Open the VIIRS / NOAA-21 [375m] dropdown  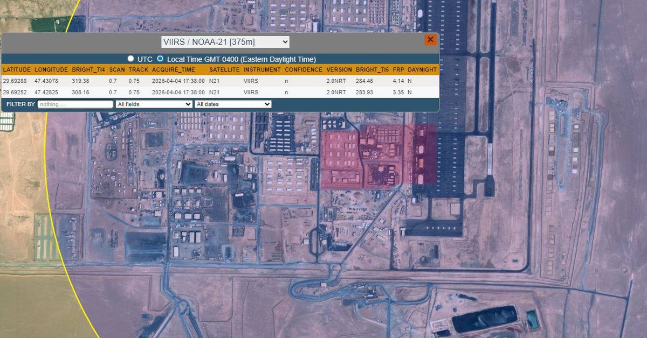225,42
